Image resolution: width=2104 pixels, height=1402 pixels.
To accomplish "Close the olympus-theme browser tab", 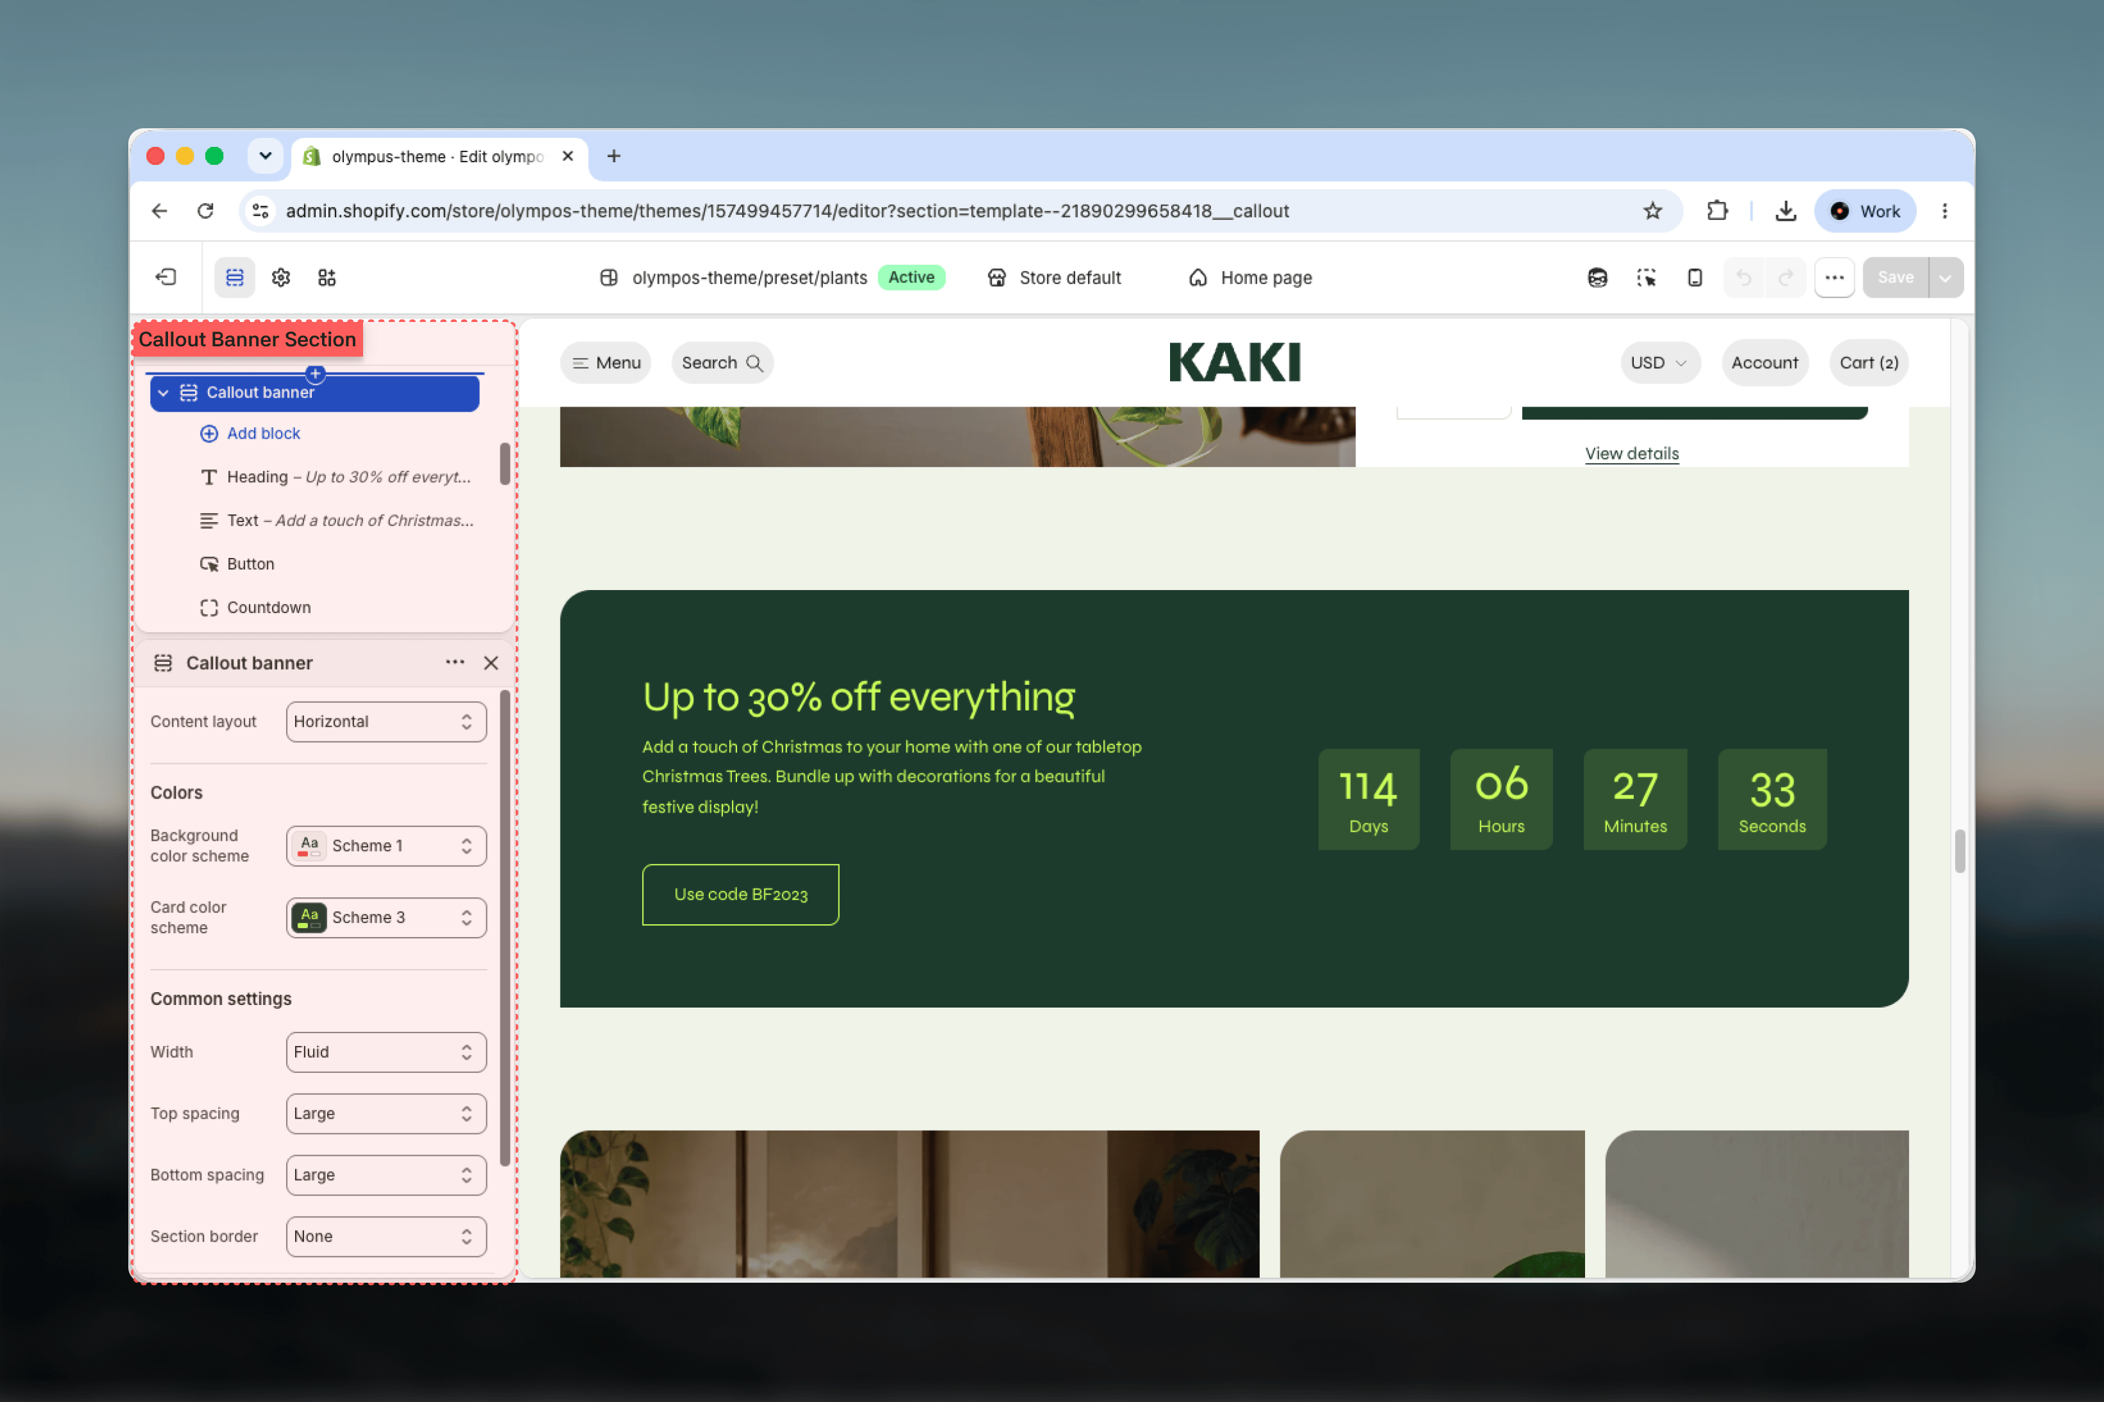I will point(567,156).
